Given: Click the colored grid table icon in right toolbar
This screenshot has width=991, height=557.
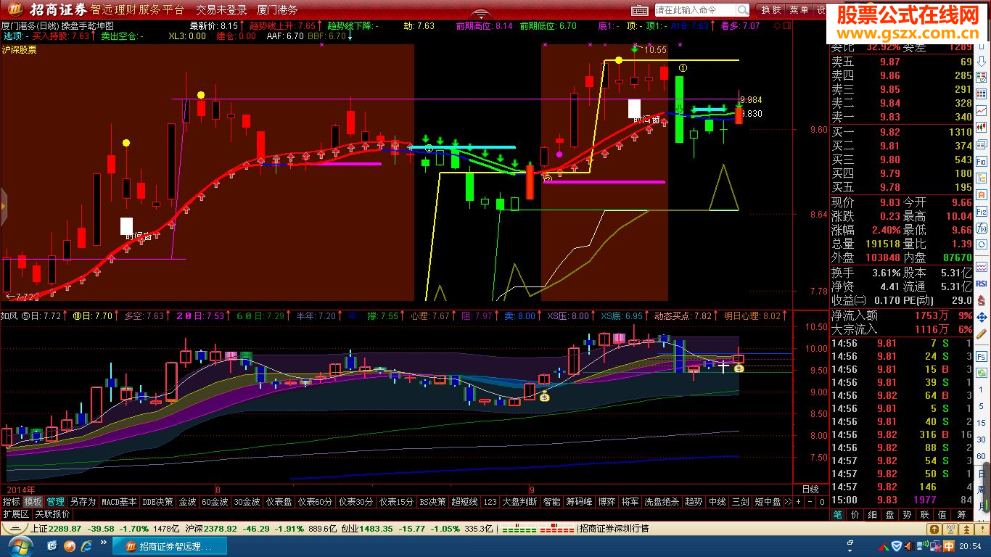Looking at the screenshot, I should point(982,94).
